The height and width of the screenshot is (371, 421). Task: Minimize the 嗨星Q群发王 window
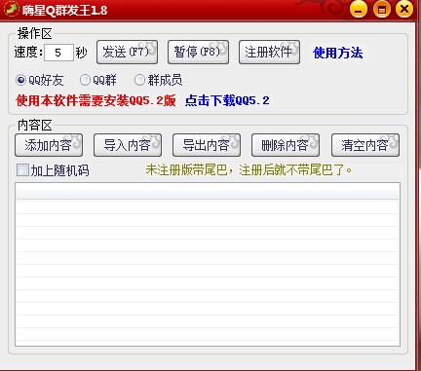point(359,10)
